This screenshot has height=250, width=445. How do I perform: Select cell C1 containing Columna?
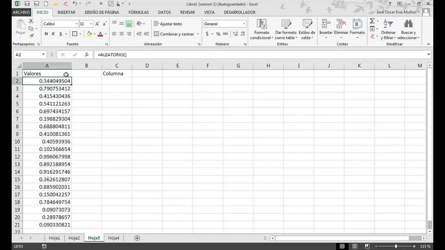(x=116, y=73)
